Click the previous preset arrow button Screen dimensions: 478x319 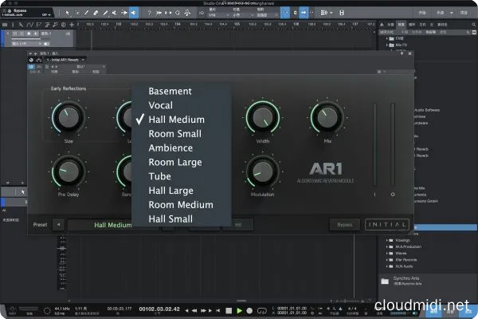(58, 225)
